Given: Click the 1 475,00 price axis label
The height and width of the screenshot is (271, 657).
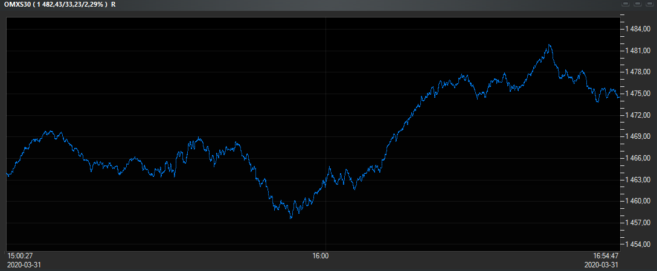Looking at the screenshot, I should click(x=639, y=94).
